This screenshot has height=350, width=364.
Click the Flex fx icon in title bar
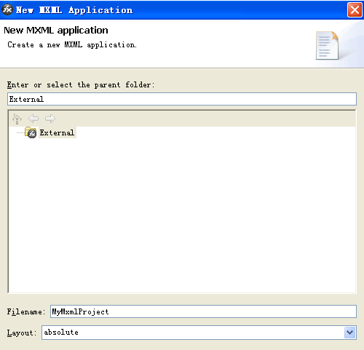coord(7,9)
